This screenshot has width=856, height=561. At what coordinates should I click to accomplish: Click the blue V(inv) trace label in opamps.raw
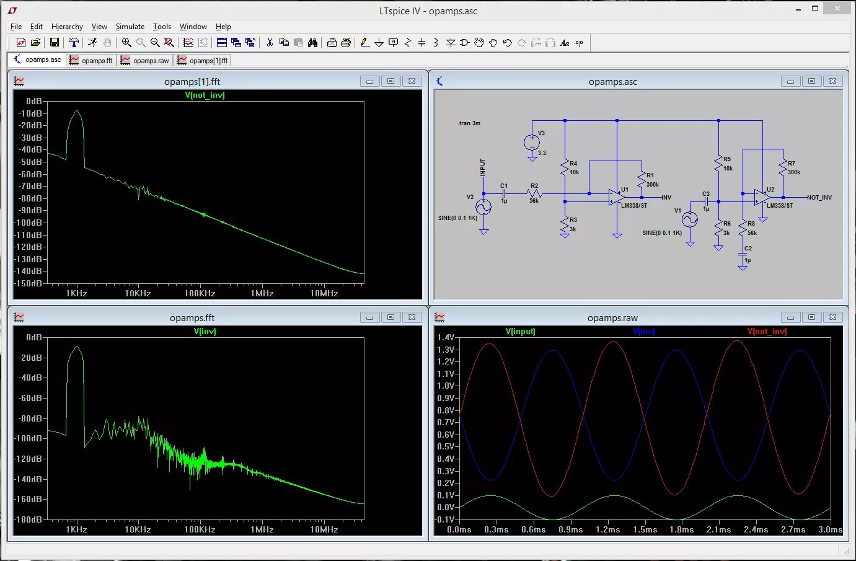pos(643,331)
